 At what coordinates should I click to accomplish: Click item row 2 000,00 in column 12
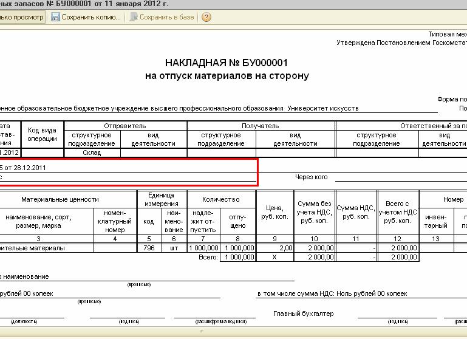point(398,248)
